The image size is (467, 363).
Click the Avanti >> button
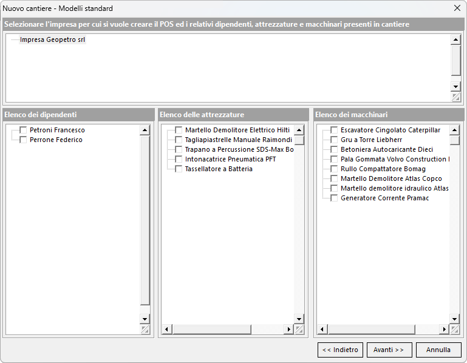pos(389,350)
